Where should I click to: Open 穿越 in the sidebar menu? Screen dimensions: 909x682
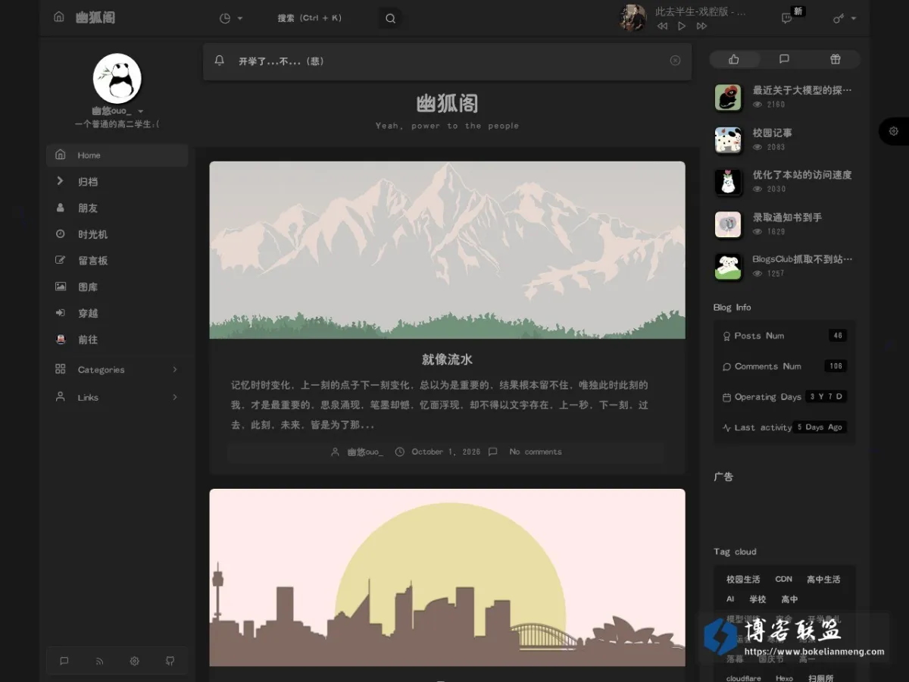point(117,313)
